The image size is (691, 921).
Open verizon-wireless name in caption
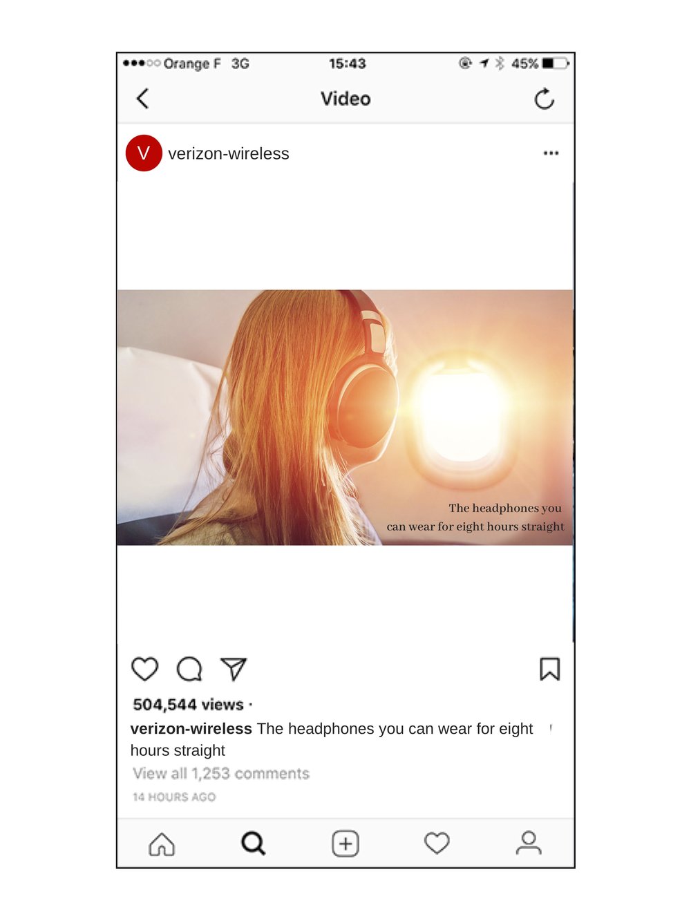[191, 729]
